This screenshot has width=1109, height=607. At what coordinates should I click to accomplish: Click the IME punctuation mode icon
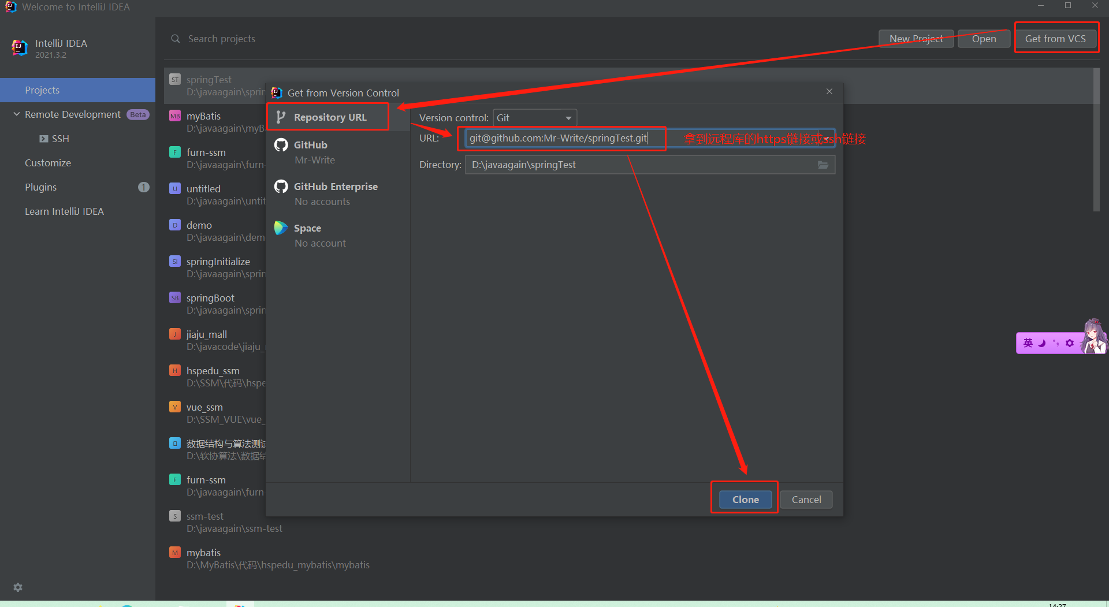coord(1056,343)
